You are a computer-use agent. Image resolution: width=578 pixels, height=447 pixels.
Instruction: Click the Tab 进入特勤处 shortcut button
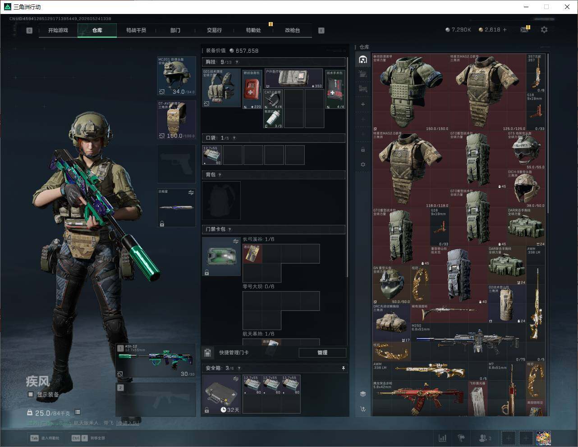pos(45,438)
